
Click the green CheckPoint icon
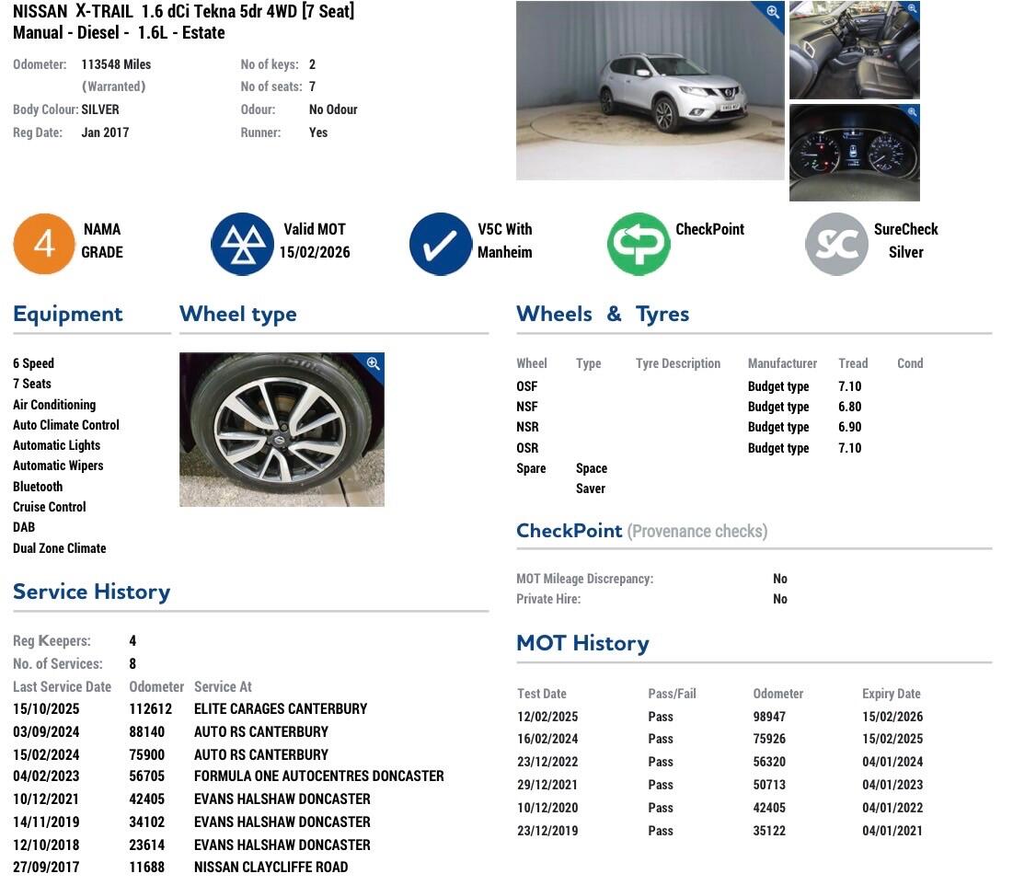(x=639, y=244)
